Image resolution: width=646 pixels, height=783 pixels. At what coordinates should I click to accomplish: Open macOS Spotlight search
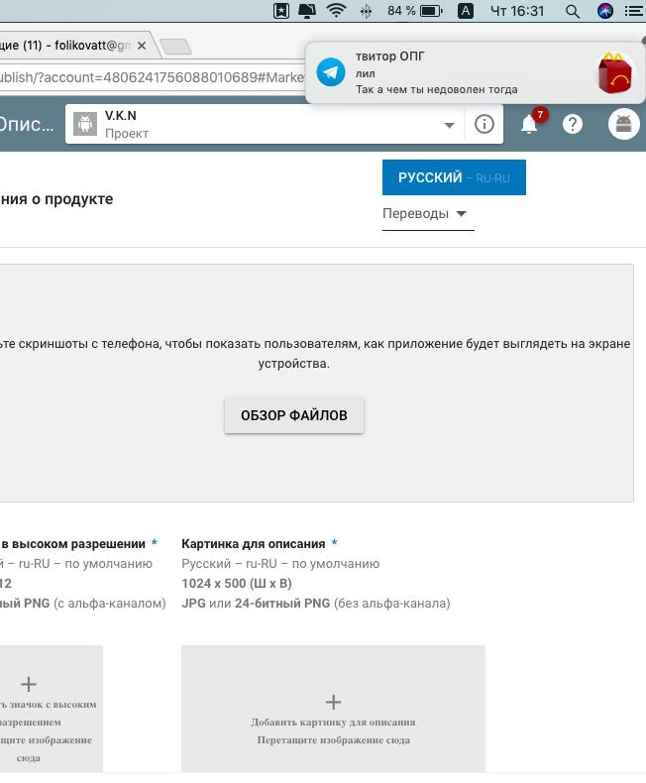coord(573,11)
